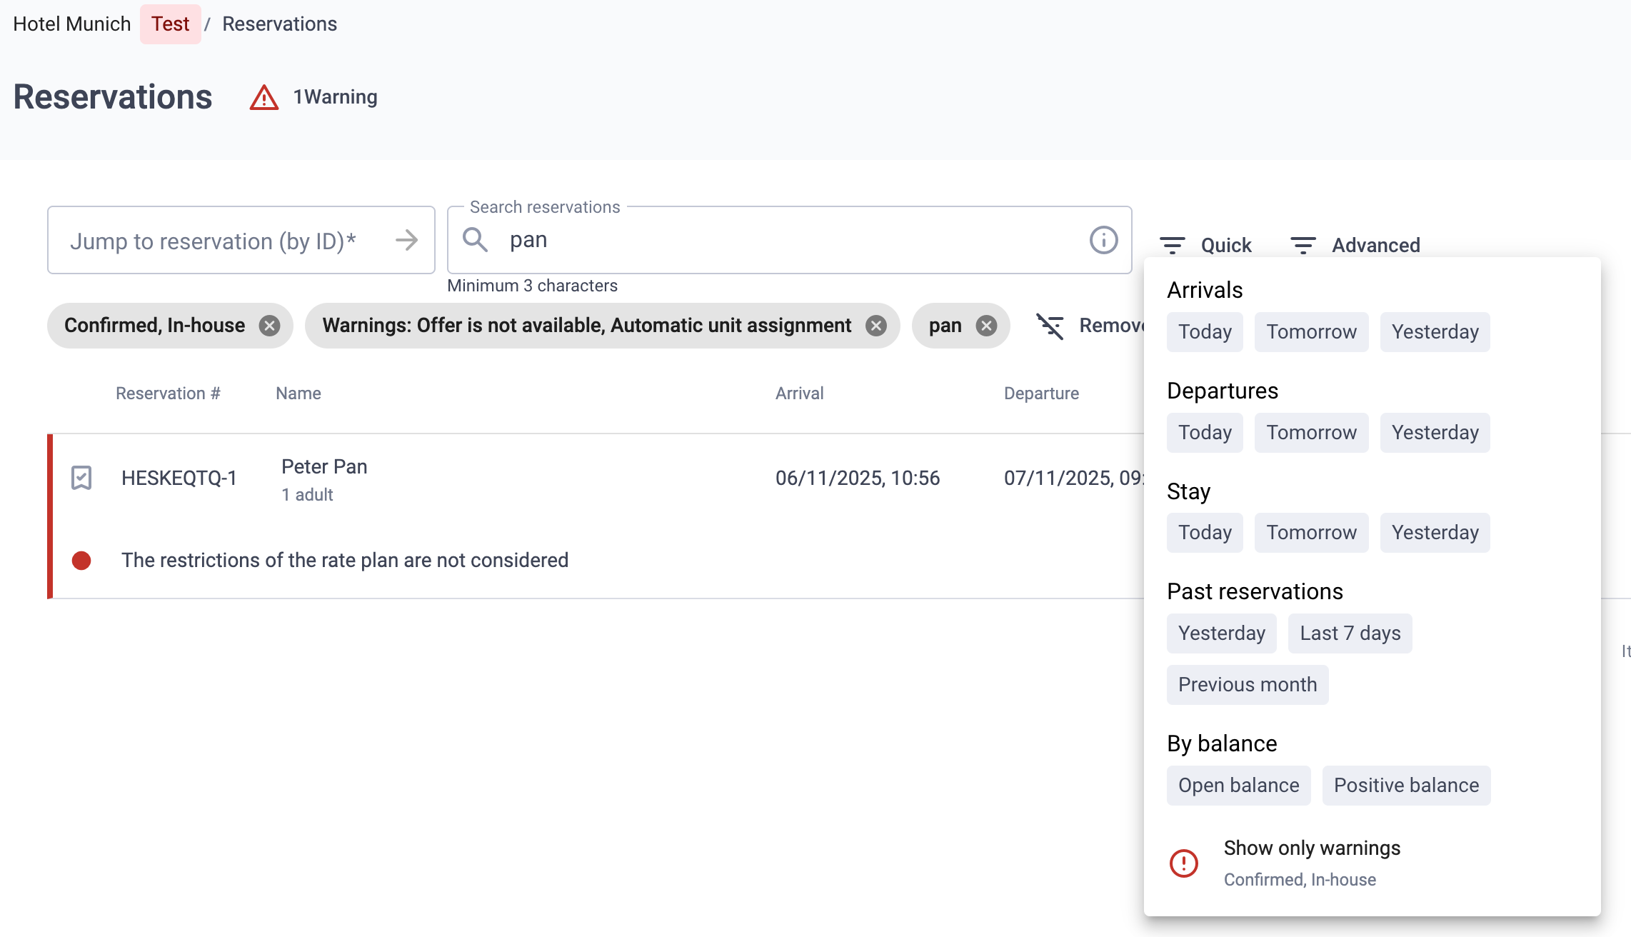This screenshot has height=937, width=1631.
Task: Filter Arrivals by Yesterday
Action: click(x=1435, y=332)
